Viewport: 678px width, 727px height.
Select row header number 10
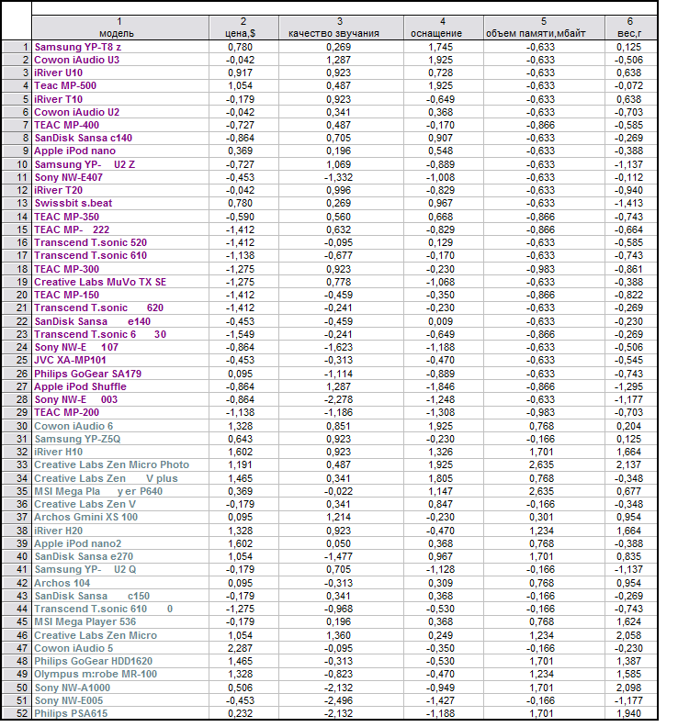pyautogui.click(x=17, y=164)
